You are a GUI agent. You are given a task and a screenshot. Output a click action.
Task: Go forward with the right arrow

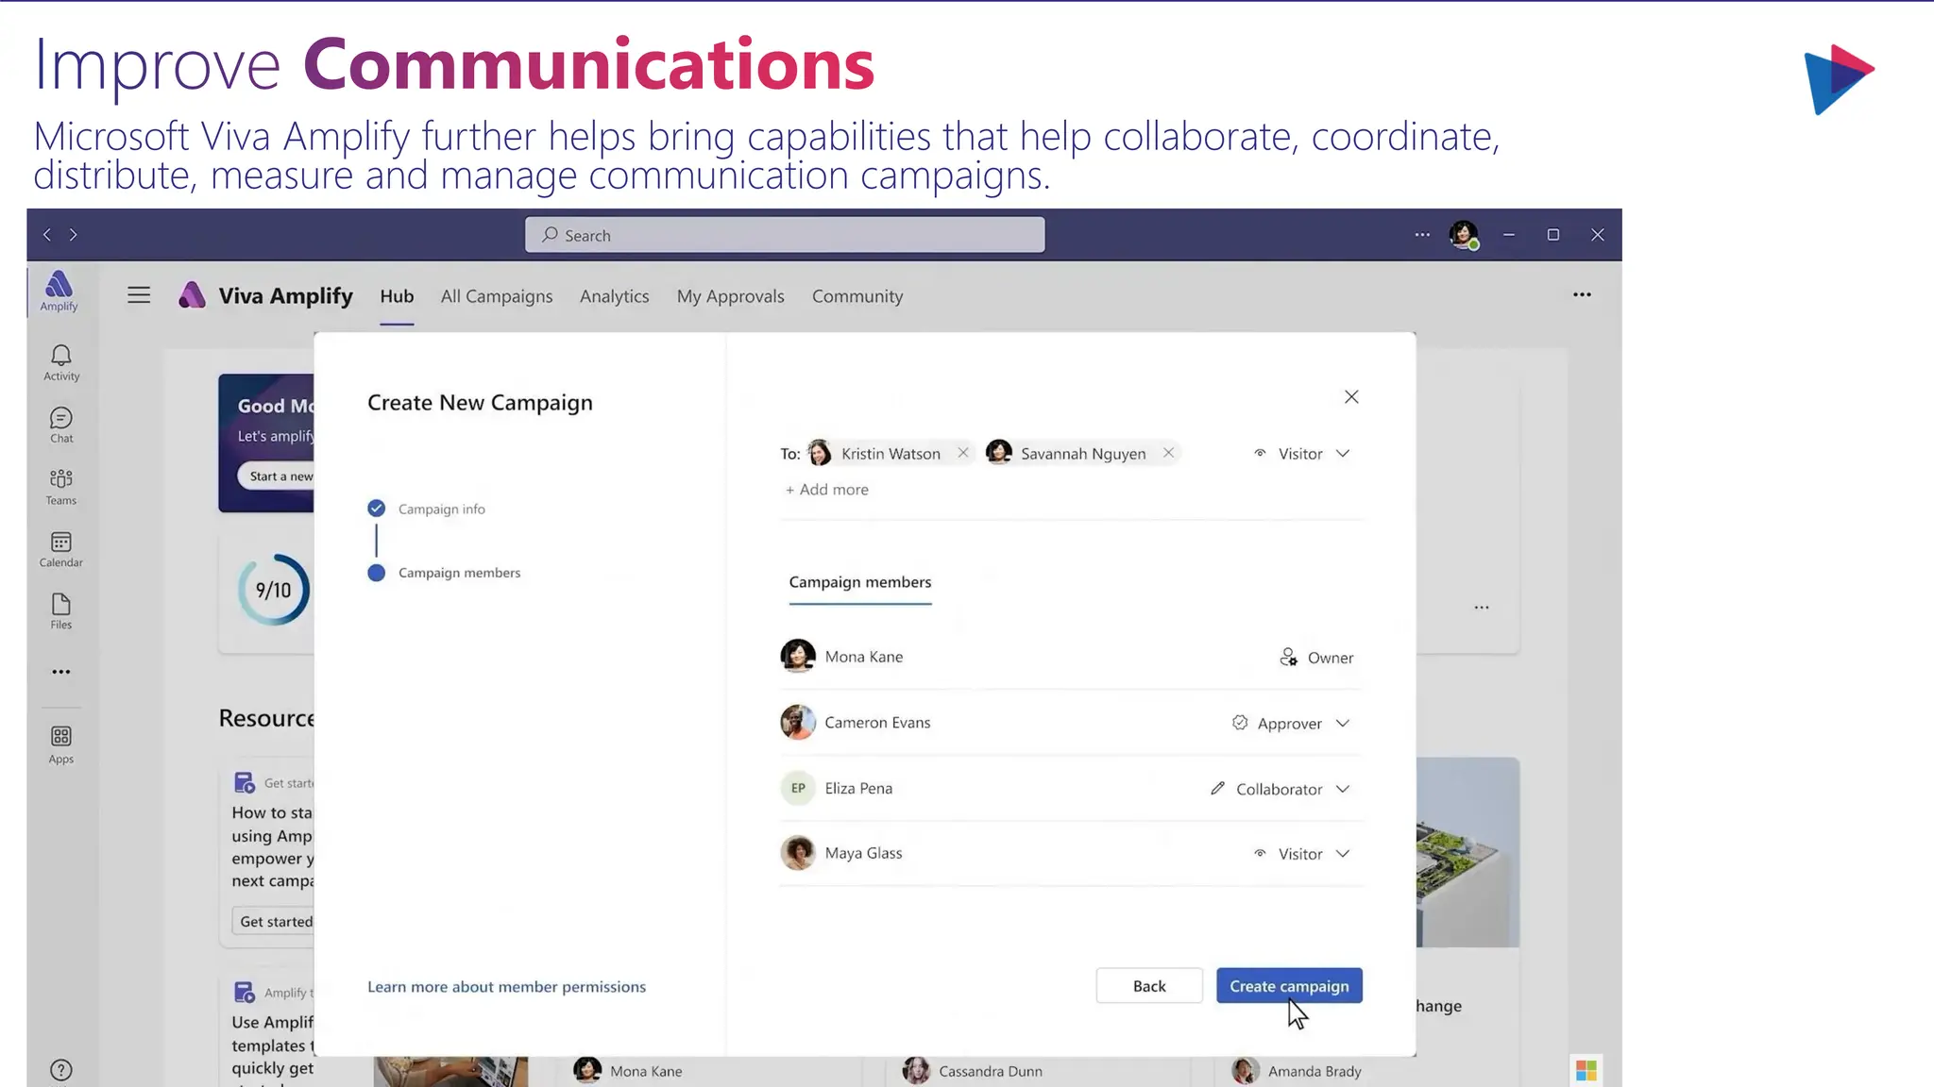tap(74, 235)
